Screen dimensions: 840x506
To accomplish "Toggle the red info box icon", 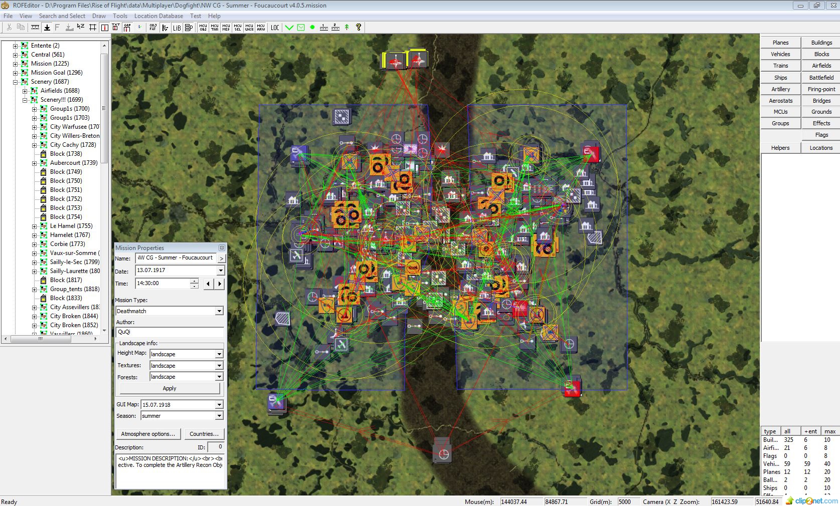I will point(104,27).
